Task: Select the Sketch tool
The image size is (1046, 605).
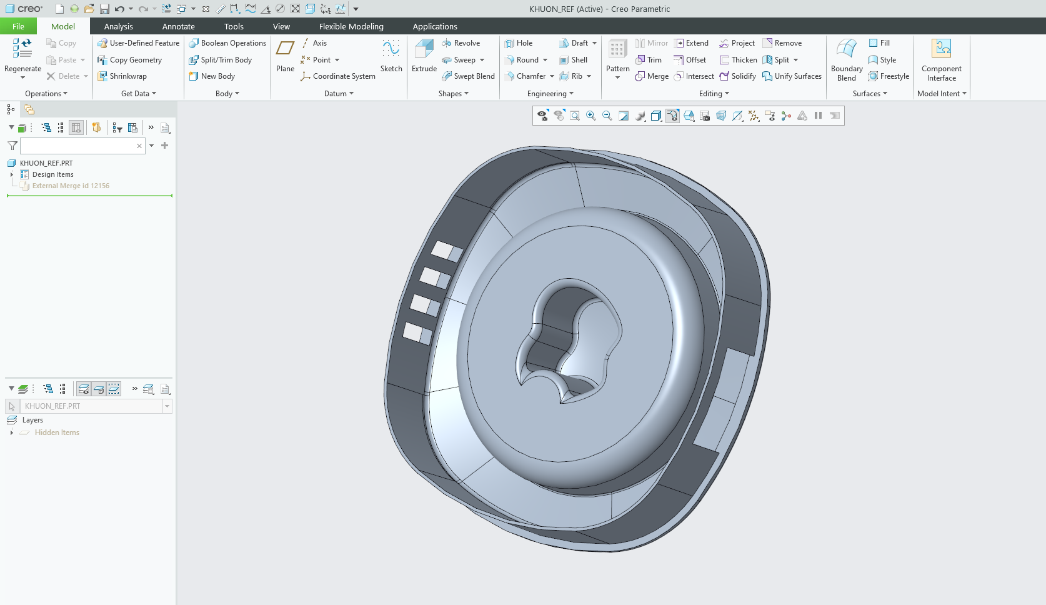Action: click(391, 49)
